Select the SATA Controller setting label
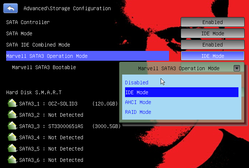249x168 pixels. pos(28,22)
